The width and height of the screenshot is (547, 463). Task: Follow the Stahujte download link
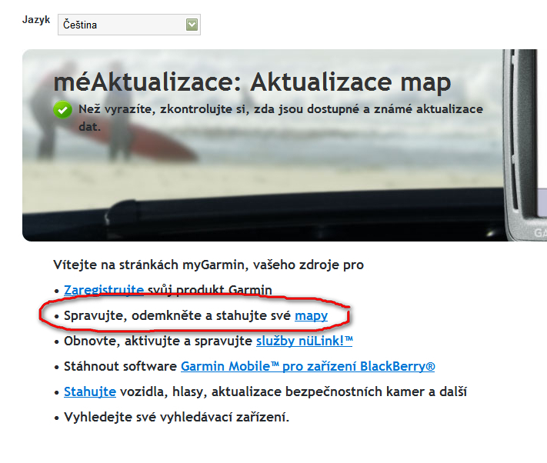(90, 391)
